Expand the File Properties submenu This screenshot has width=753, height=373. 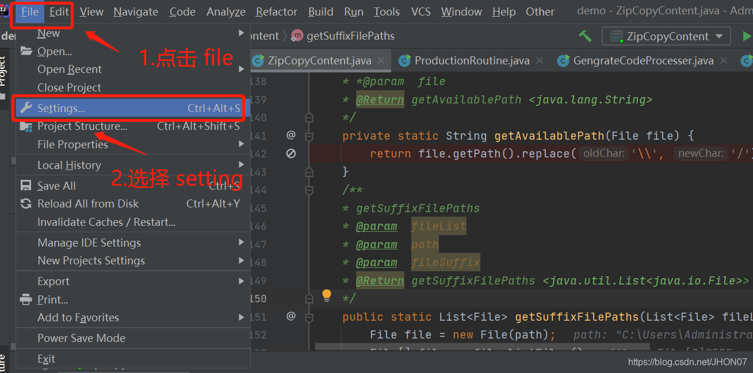(133, 144)
